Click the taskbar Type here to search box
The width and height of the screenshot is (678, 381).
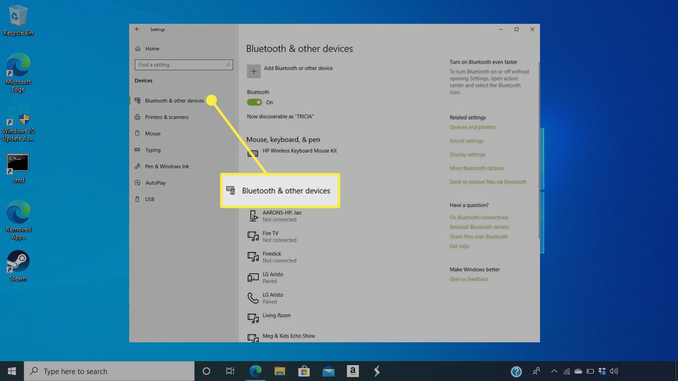click(109, 371)
